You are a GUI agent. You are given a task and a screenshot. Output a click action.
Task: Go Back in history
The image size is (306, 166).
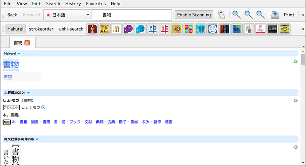pos(12,15)
